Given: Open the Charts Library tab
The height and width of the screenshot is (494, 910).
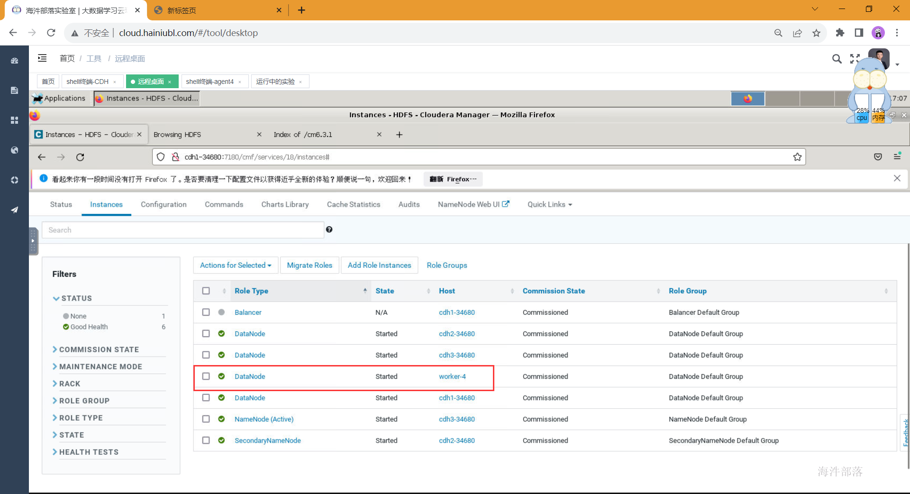Looking at the screenshot, I should (285, 204).
